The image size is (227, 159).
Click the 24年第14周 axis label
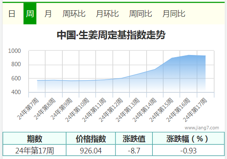145,110
